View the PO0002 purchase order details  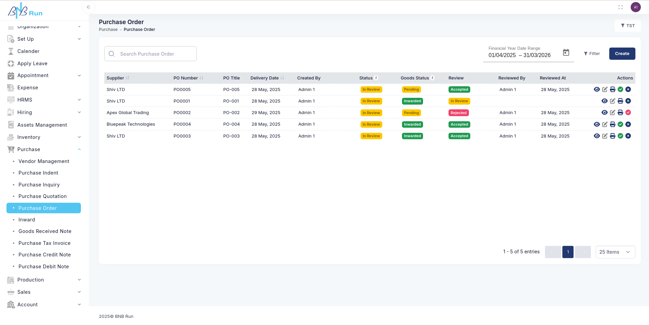[604, 112]
